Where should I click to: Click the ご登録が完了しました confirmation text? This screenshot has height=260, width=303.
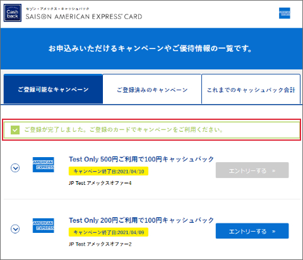[x=124, y=129]
